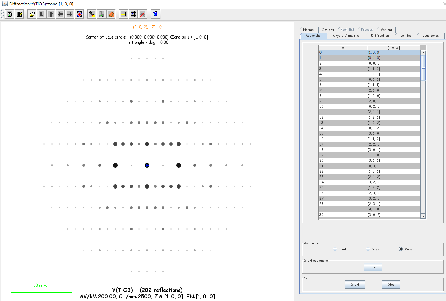Click the Start scan button
The width and height of the screenshot is (446, 301).
point(355,284)
